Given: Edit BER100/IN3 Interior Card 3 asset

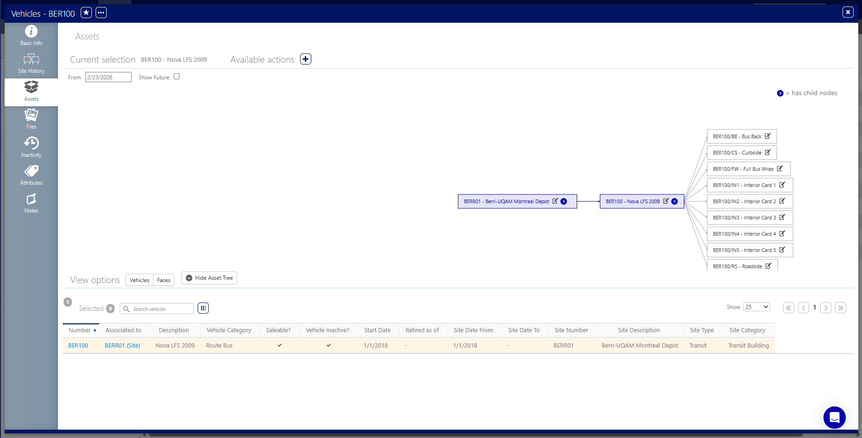Looking at the screenshot, I should (x=782, y=217).
